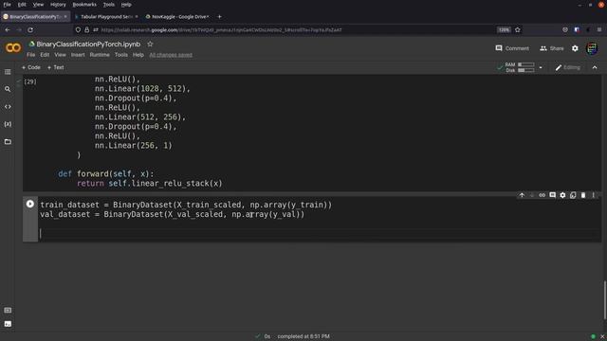Click the Disk usage bar
Viewport: 607px width, 341px height.
(526, 70)
